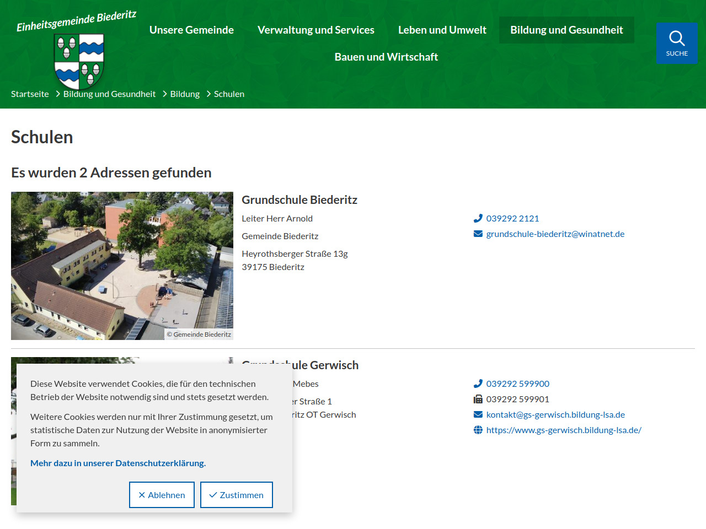The height and width of the screenshot is (529, 706).
Task: Open the Datenschutzerklärung privacy link
Action: (118, 463)
